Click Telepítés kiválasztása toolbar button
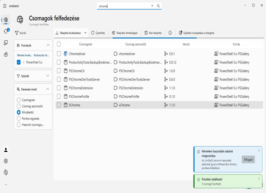Viewport: 266px width, 193px height. point(68,33)
